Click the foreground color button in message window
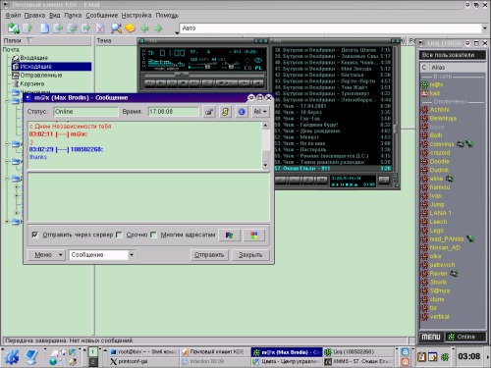 (x=229, y=235)
